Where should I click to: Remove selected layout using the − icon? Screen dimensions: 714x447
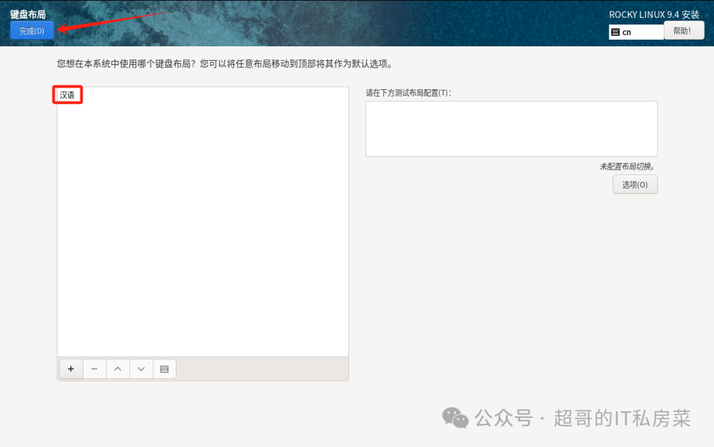pos(94,368)
